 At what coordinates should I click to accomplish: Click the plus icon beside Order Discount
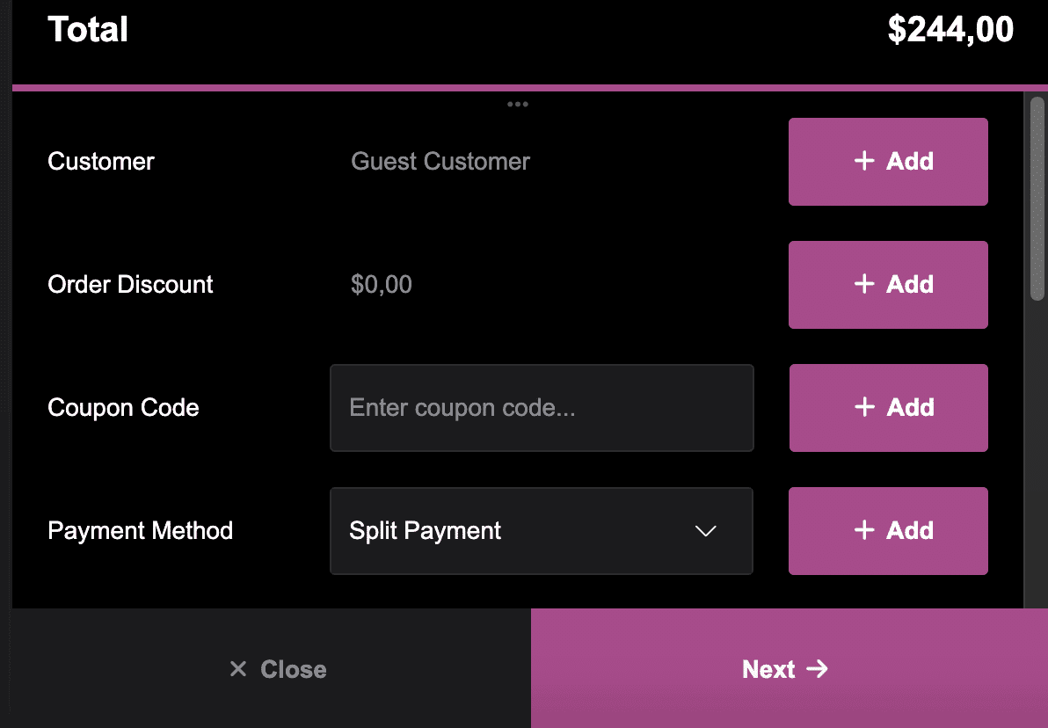864,284
